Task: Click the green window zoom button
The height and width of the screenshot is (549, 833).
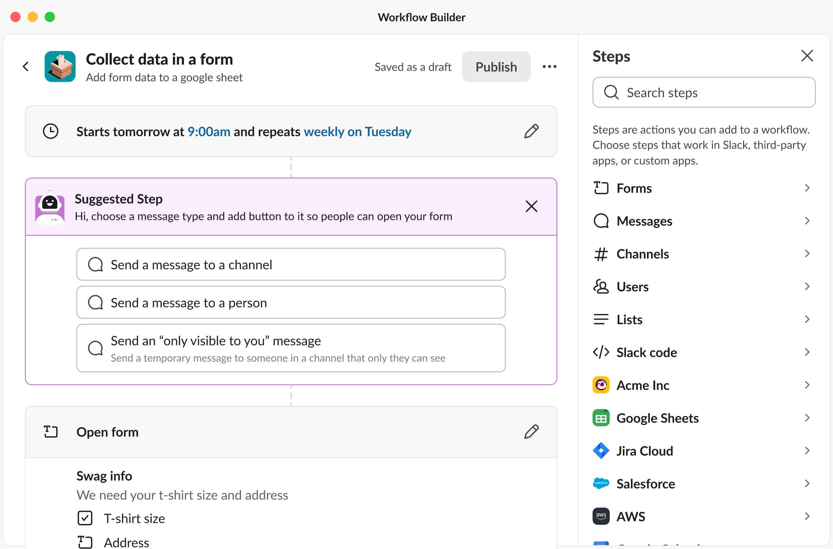Action: point(50,17)
